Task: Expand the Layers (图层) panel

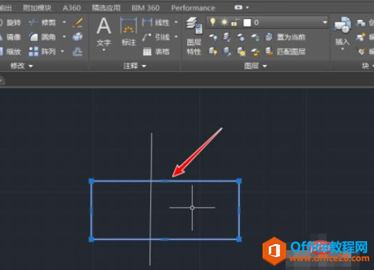Action: [x=255, y=66]
